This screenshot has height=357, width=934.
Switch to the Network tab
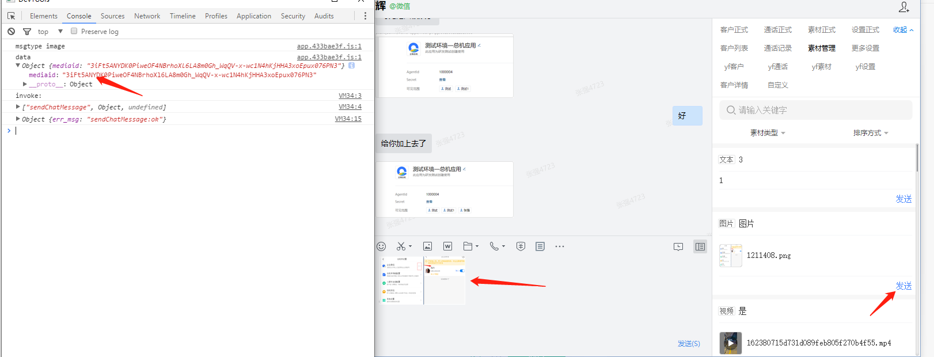147,16
